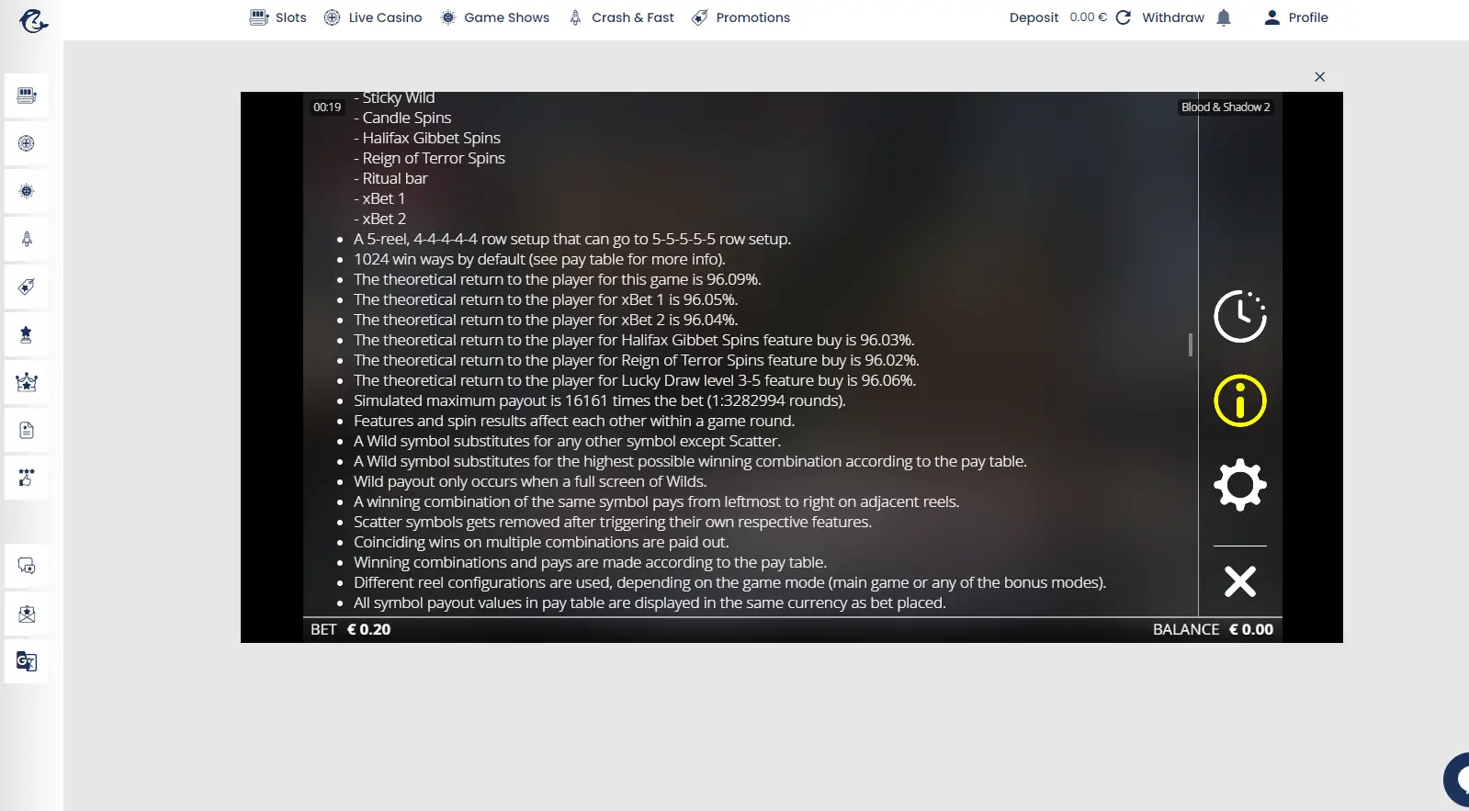
Task: Open the Promotions page
Action: click(x=740, y=17)
